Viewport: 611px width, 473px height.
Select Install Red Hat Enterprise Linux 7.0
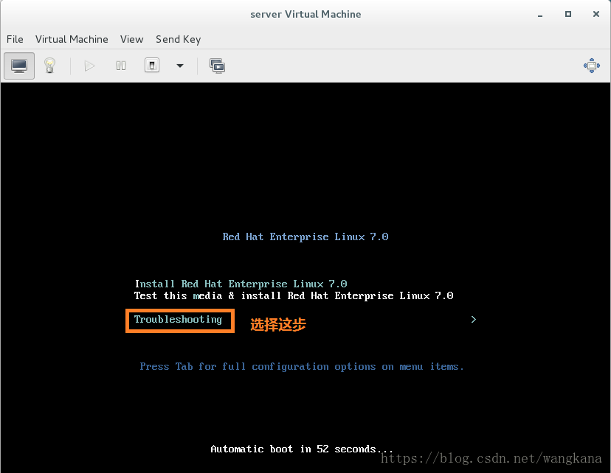pyautogui.click(x=241, y=284)
